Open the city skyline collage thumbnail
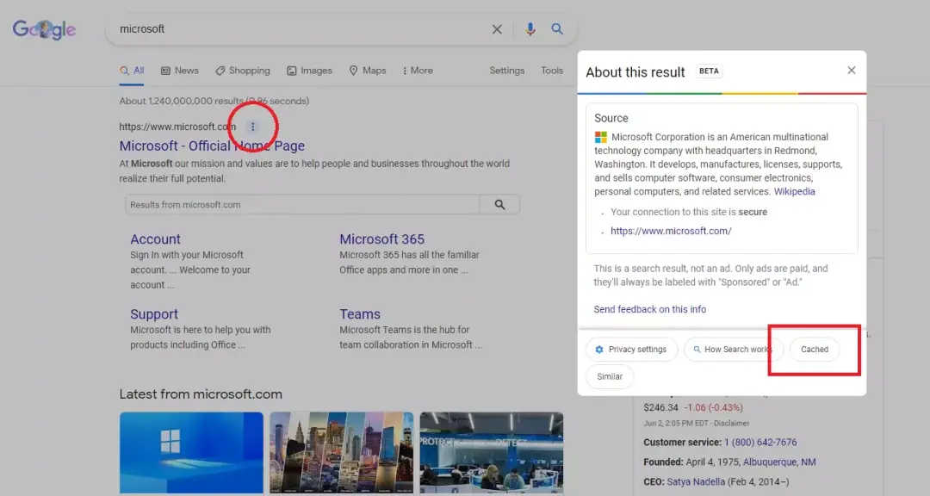Screen dimensions: 930x496 [x=342, y=453]
